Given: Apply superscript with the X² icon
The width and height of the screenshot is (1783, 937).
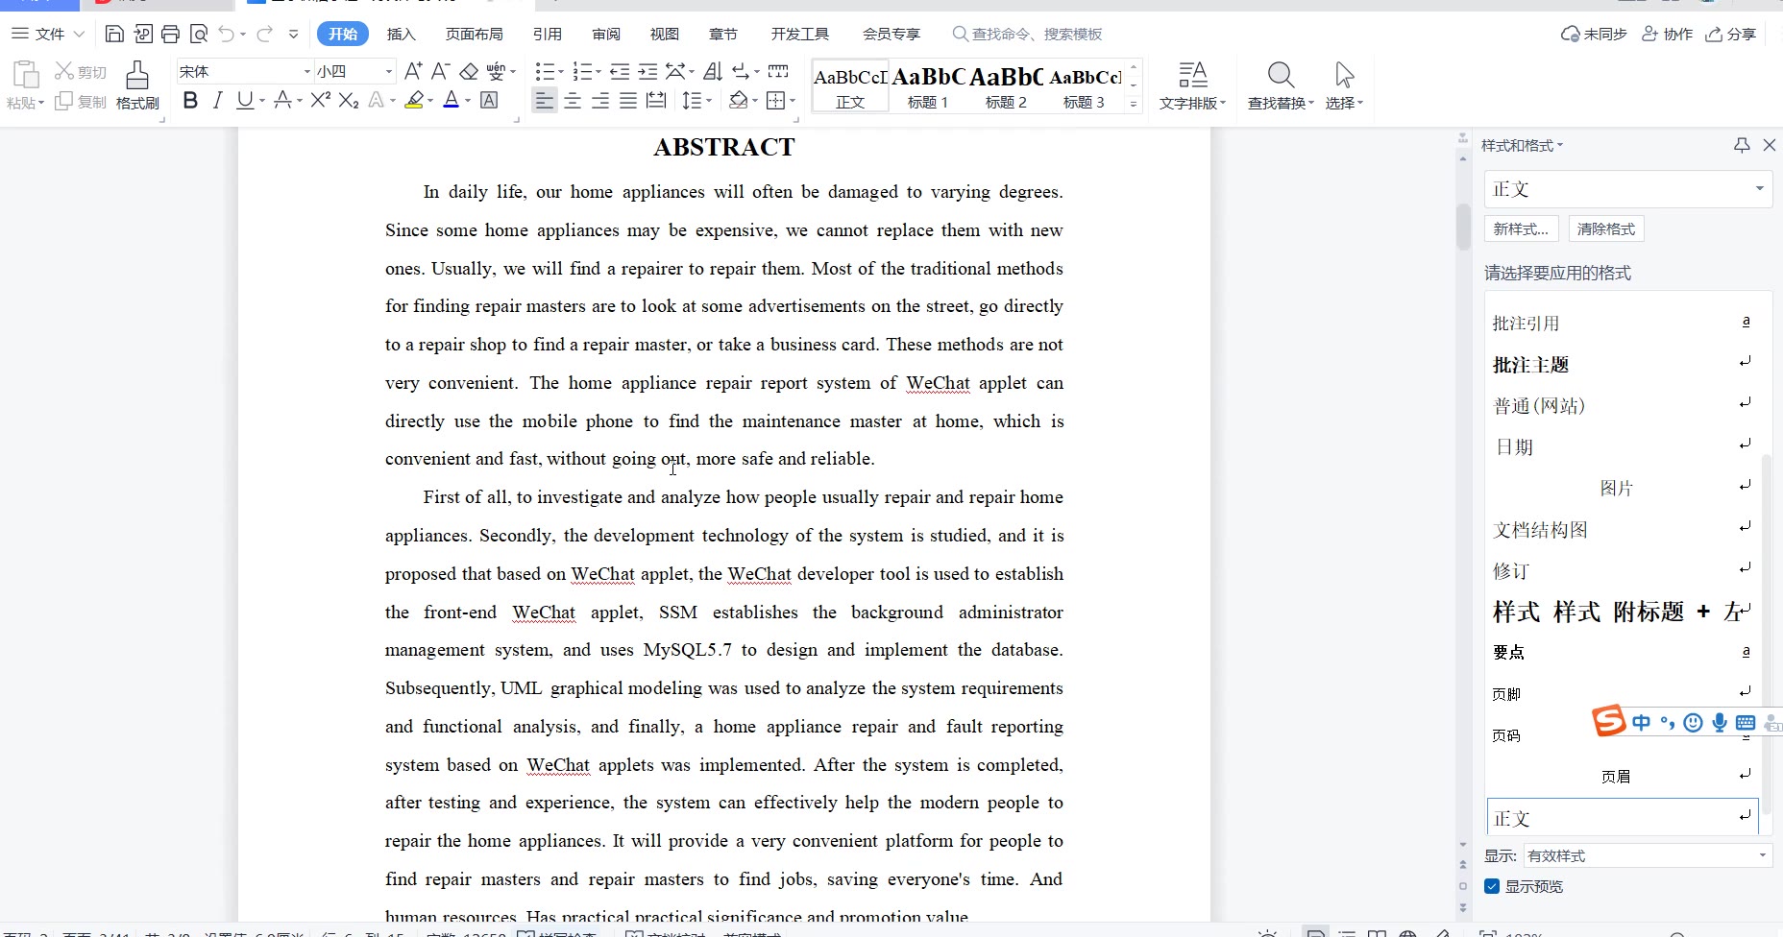Looking at the screenshot, I should pyautogui.click(x=320, y=101).
